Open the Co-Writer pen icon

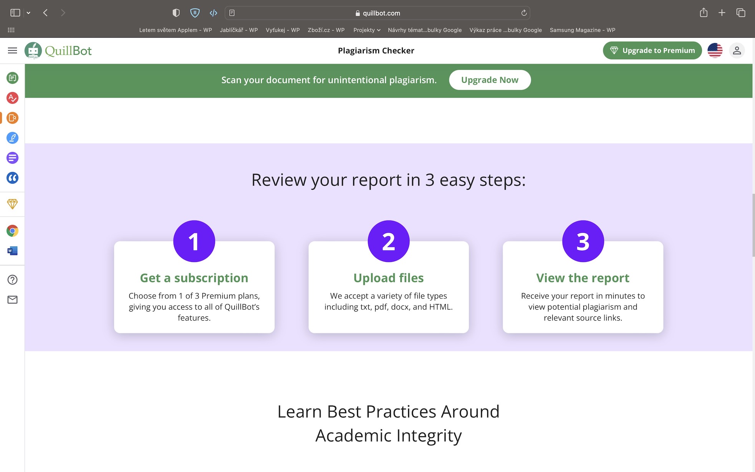point(12,138)
